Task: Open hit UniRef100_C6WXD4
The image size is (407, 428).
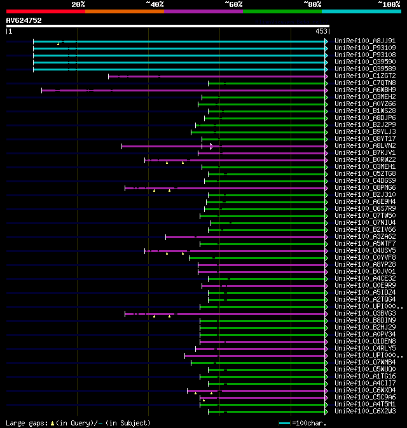Action: pos(365,391)
